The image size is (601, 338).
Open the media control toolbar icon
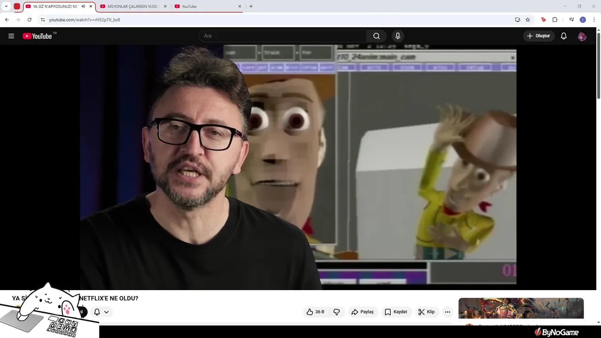[571, 20]
